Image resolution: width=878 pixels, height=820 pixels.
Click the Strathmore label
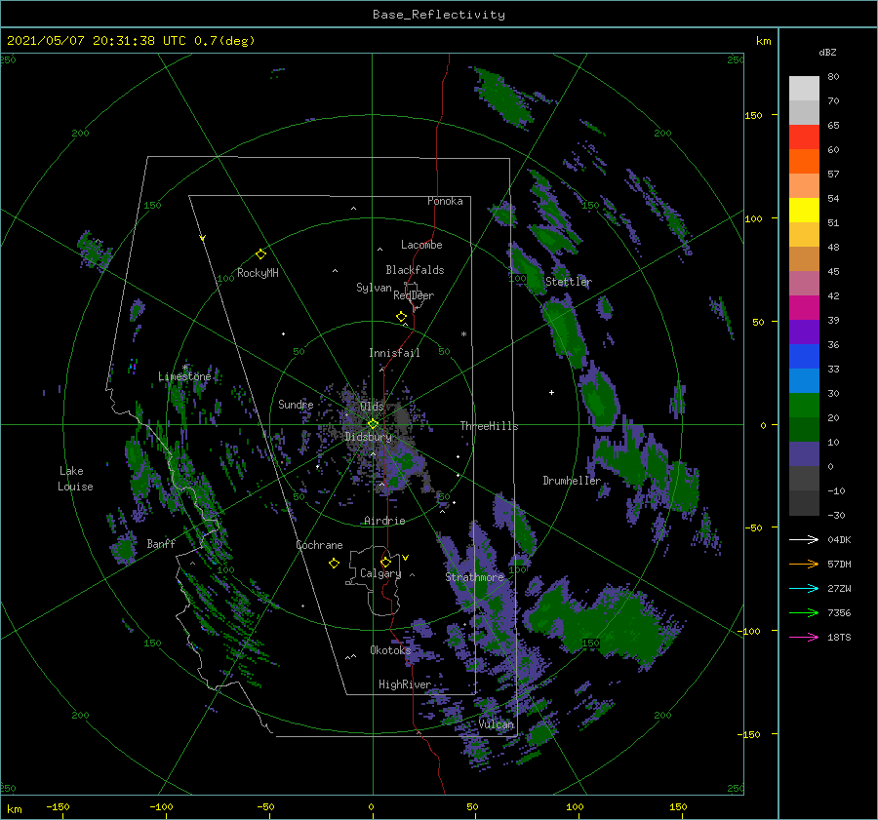tap(475, 577)
